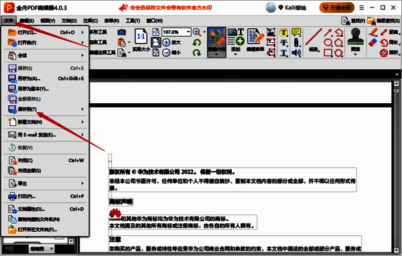
Task: Select the underline text T tool
Action: tap(283, 53)
